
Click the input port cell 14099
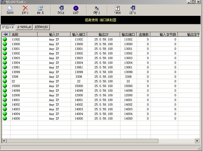click(79, 91)
